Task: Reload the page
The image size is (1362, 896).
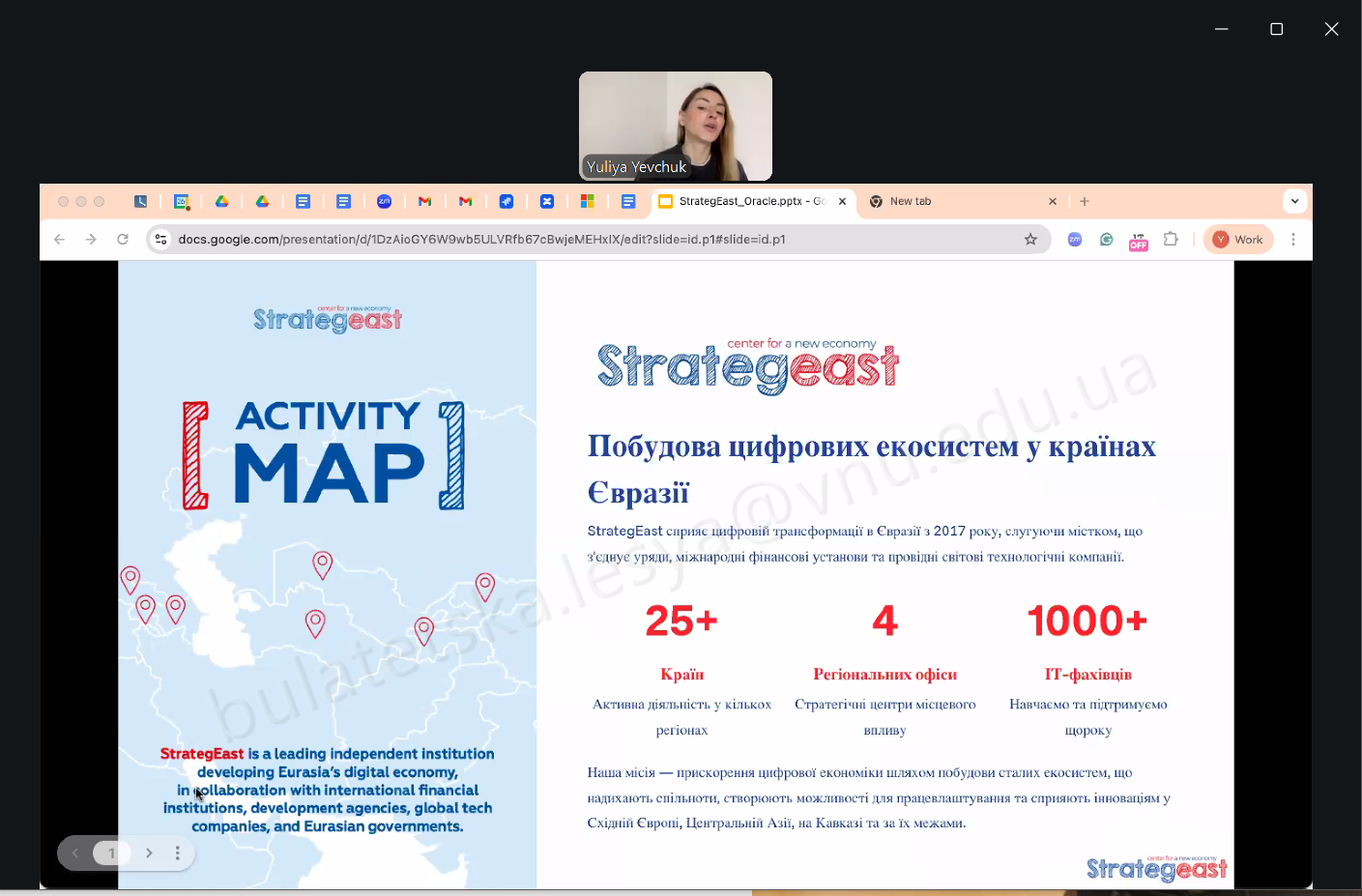Action: pyautogui.click(x=123, y=240)
